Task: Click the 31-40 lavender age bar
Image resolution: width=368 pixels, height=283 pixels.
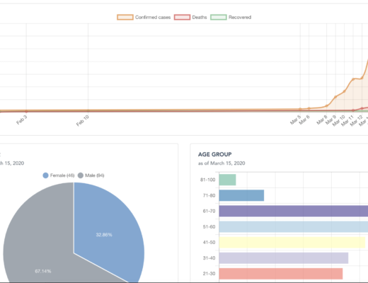Action: pyautogui.click(x=284, y=258)
